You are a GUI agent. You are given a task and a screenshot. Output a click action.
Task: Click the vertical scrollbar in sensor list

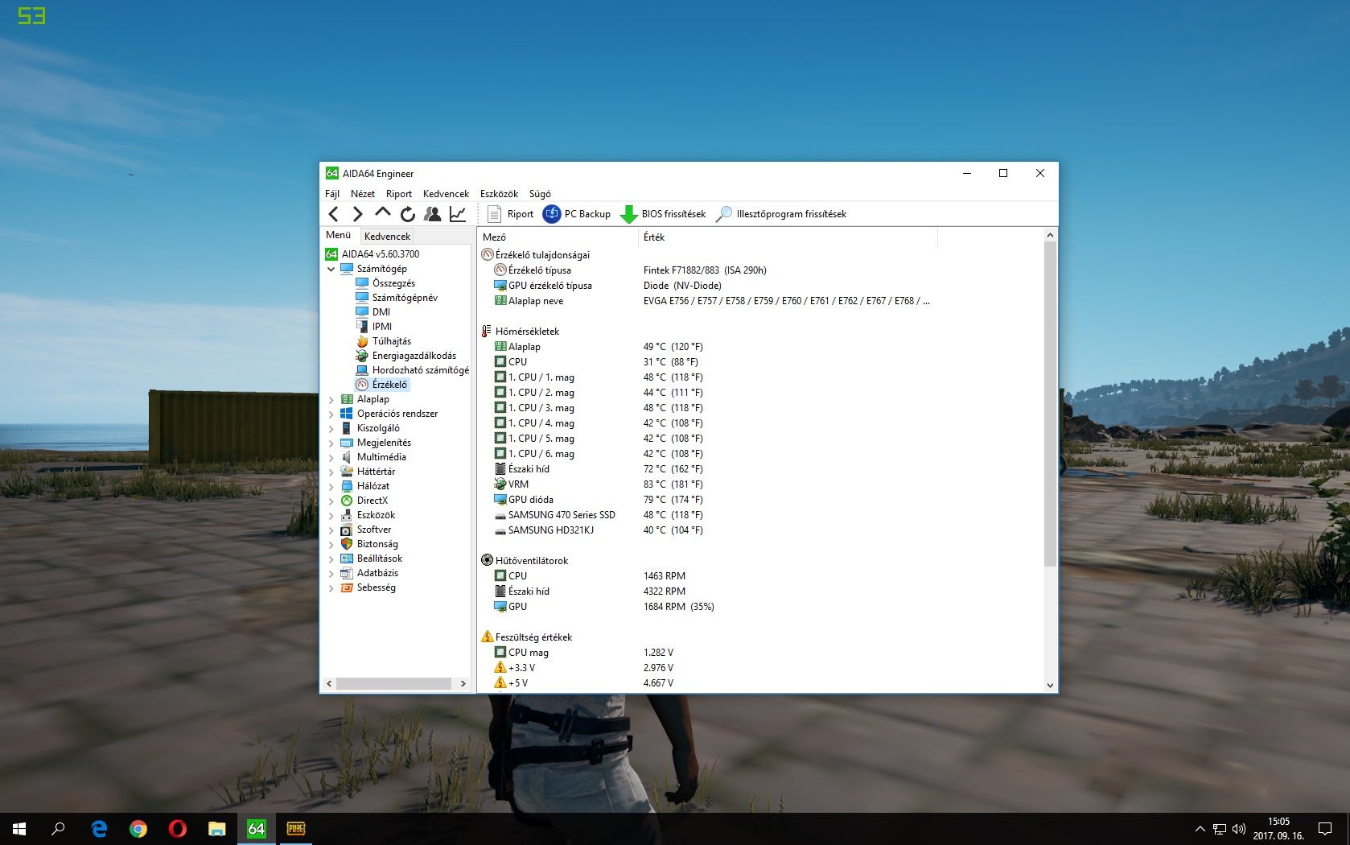[x=1050, y=403]
